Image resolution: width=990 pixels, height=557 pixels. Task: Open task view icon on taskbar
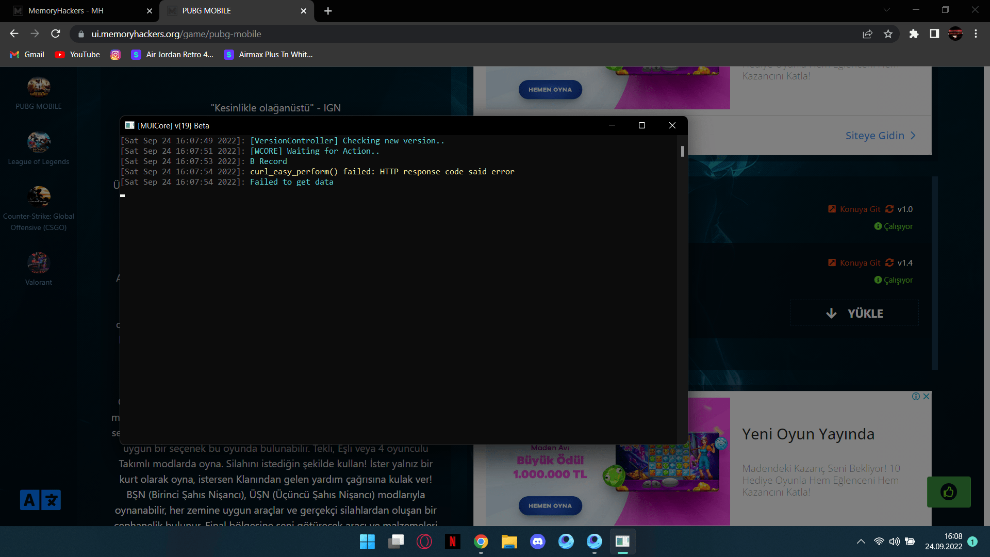[396, 542]
